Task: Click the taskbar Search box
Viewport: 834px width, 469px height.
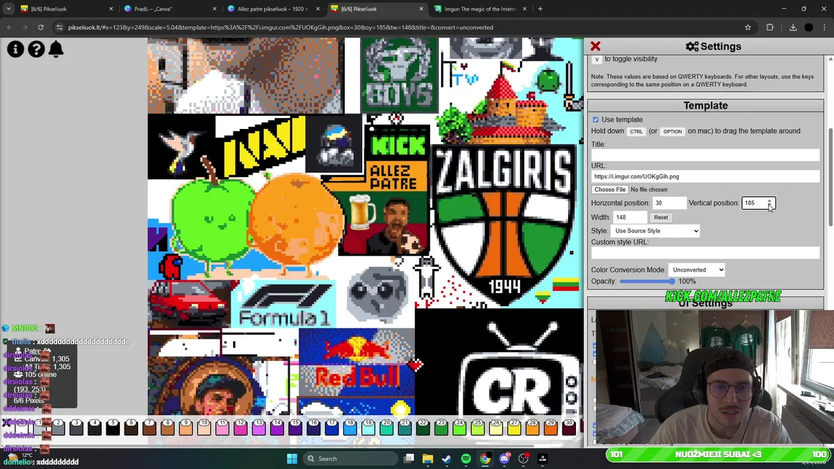Action: tap(351, 459)
